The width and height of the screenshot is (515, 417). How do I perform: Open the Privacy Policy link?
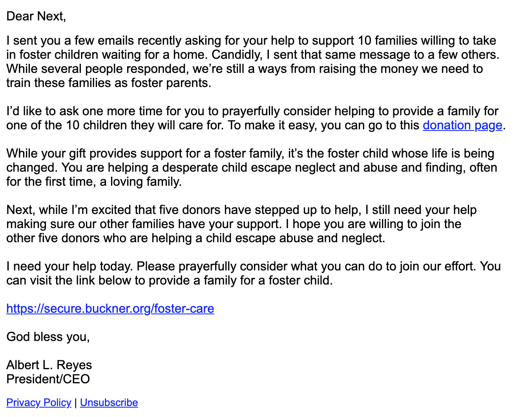point(39,402)
